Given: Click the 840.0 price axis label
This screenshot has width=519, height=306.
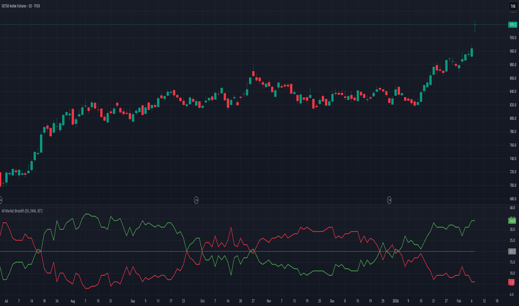Looking at the screenshot, I should pyautogui.click(x=513, y=92).
